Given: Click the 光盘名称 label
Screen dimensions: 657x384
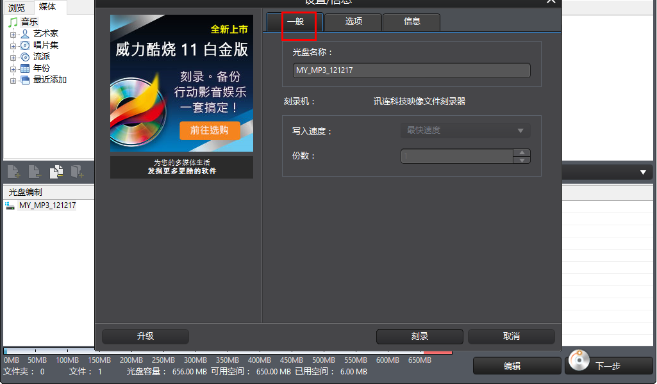Looking at the screenshot, I should pos(312,52).
